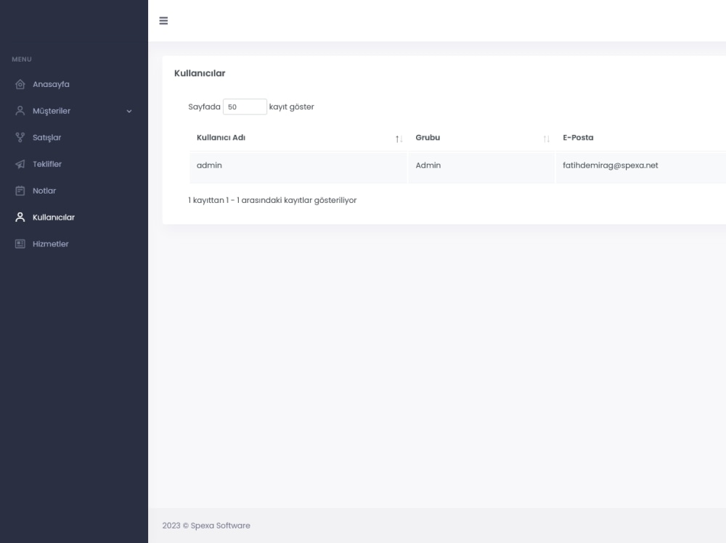Click the Hizmetler news icon

(x=20, y=244)
